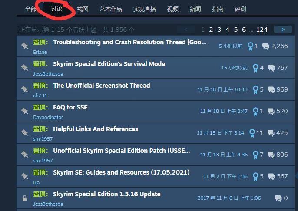This screenshot has width=298, height=211.
Task: Click the reply bubble icon on the Unofficial Screenshot Thread
Action: tap(271, 89)
